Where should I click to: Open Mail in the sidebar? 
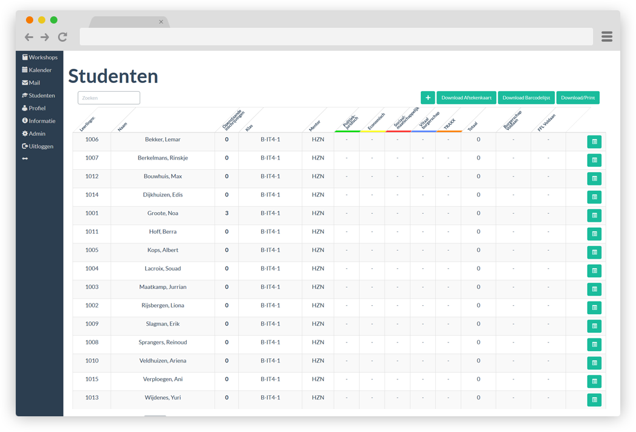(31, 83)
